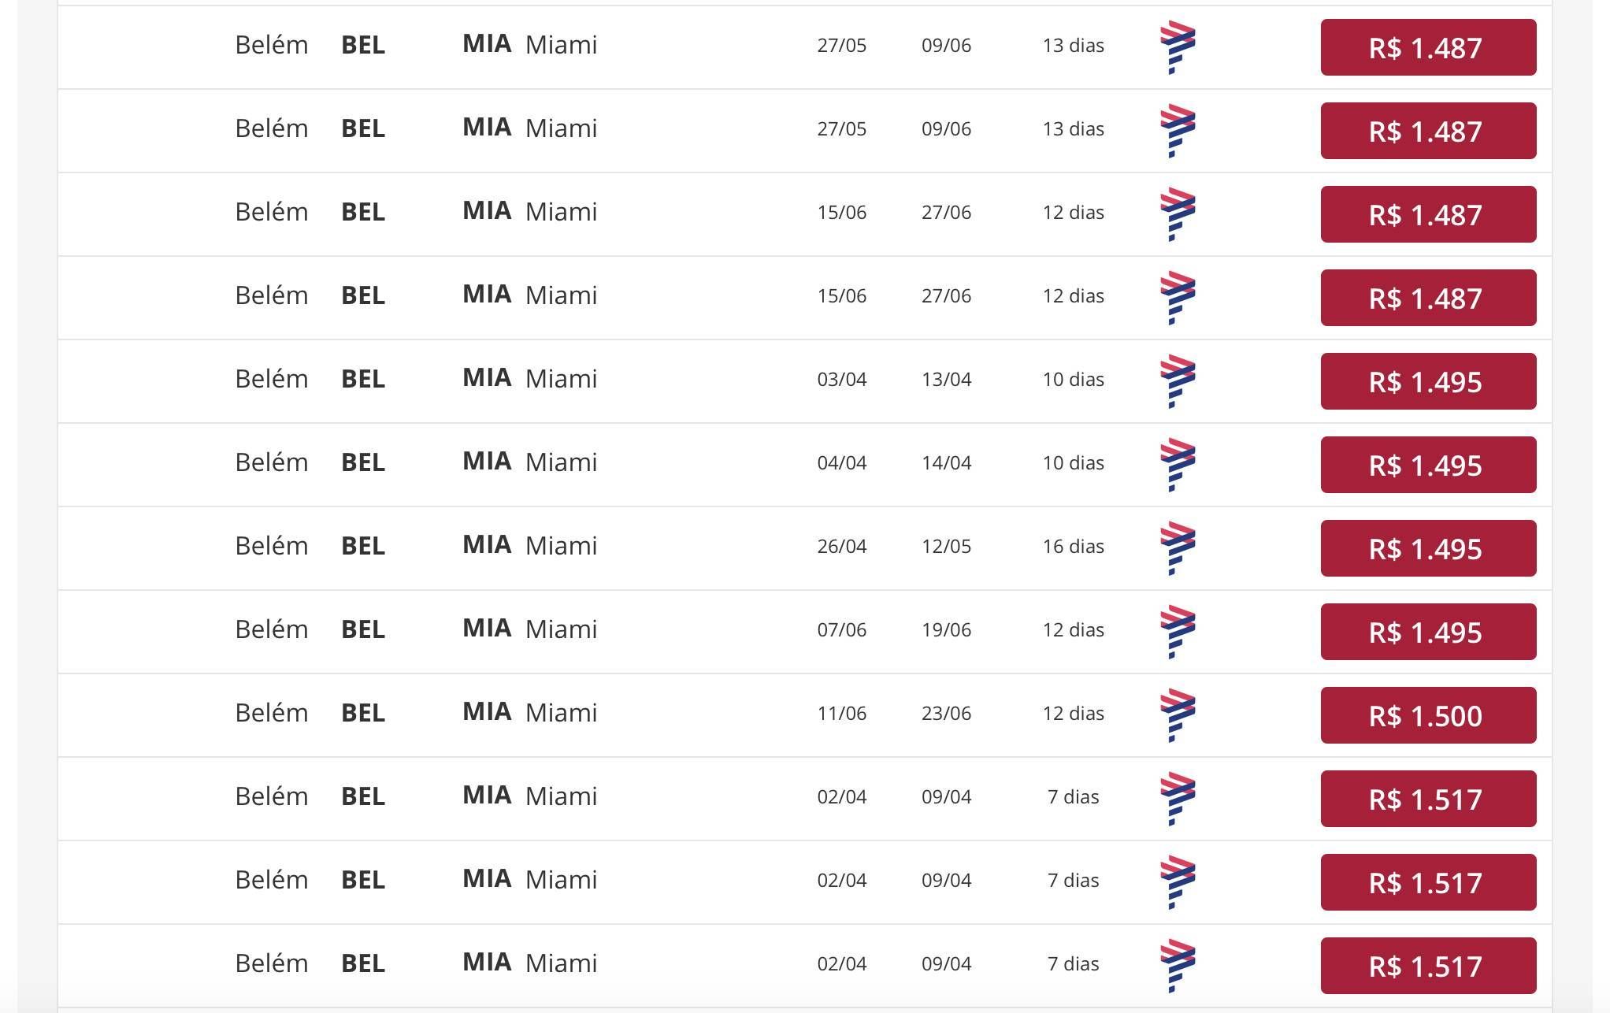The height and width of the screenshot is (1013, 1610).
Task: Click LATAM logo on 07/06 to 19/06 flight
Action: pyautogui.click(x=1178, y=632)
